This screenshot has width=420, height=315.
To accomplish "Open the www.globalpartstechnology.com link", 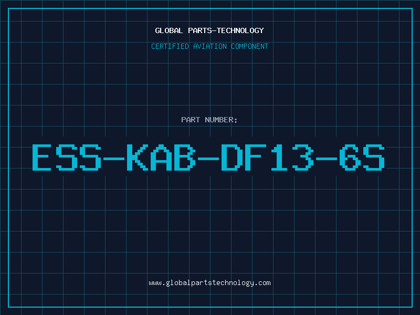I will coord(209,283).
